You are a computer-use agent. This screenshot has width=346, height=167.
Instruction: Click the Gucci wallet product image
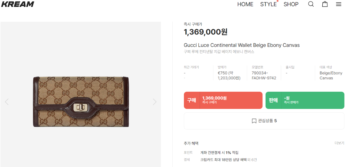pos(81,102)
